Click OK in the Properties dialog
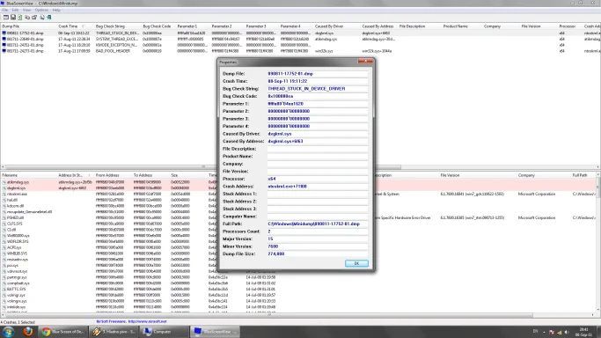The width and height of the screenshot is (601, 338). pyautogui.click(x=356, y=263)
